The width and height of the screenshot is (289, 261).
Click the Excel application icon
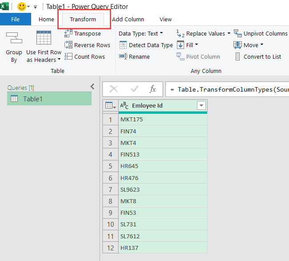(x=4, y=7)
